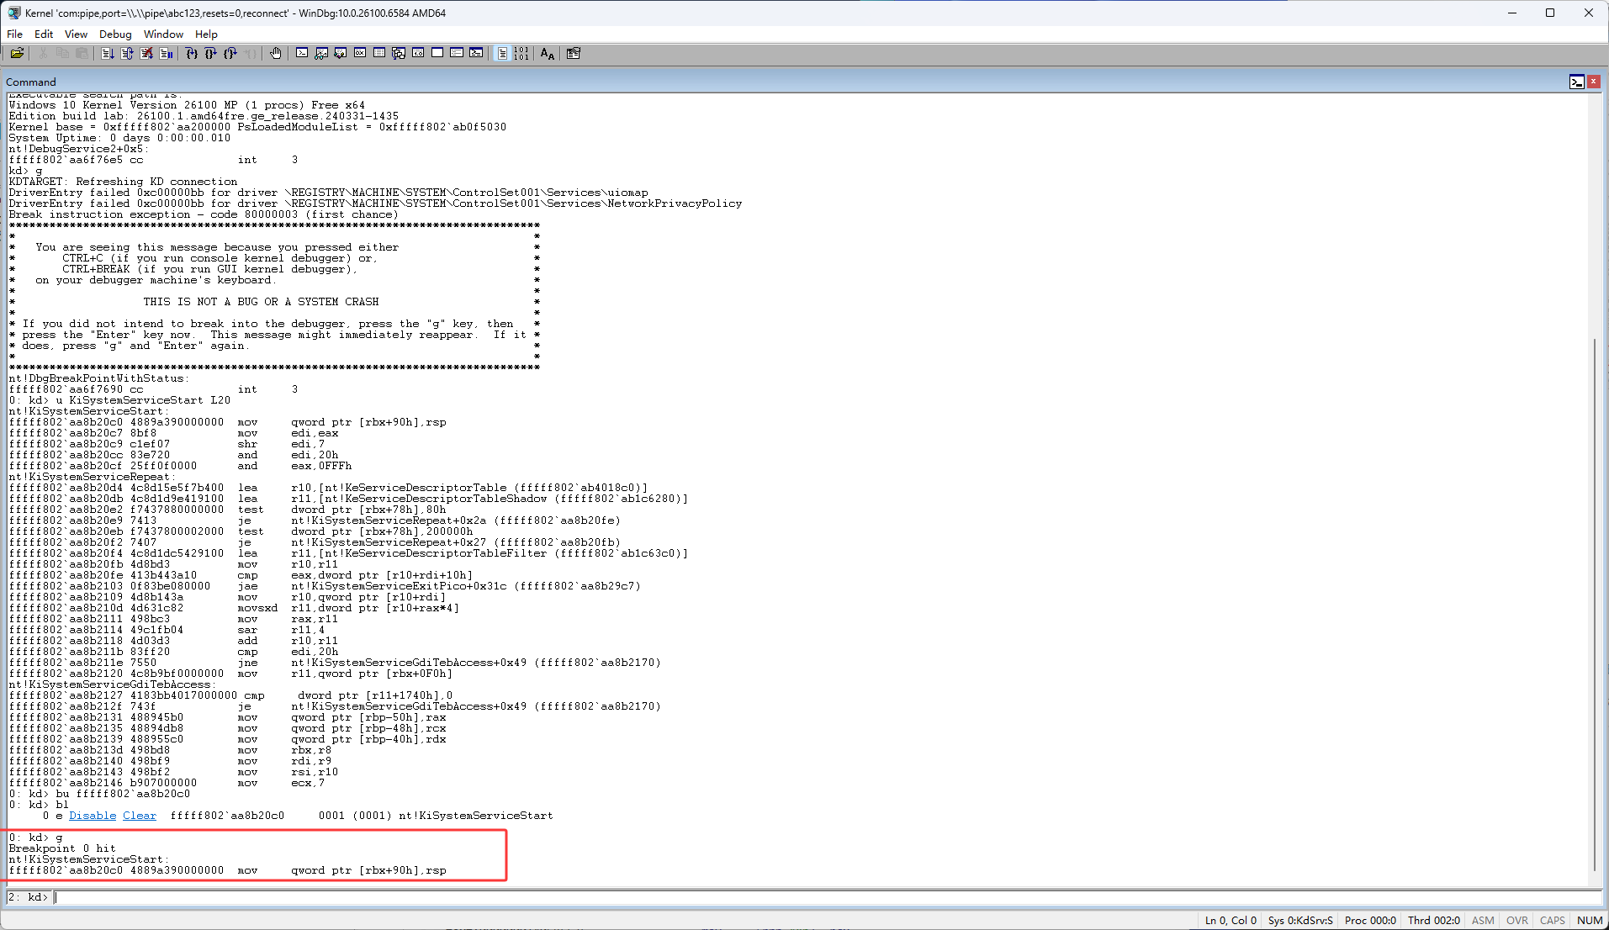Click the Restart debugging toolbar icon
The height and width of the screenshot is (930, 1609).
[127, 54]
